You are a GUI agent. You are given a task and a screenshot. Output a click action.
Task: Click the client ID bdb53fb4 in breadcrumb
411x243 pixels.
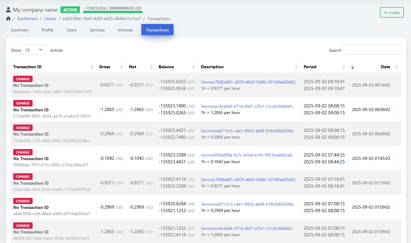(102, 19)
